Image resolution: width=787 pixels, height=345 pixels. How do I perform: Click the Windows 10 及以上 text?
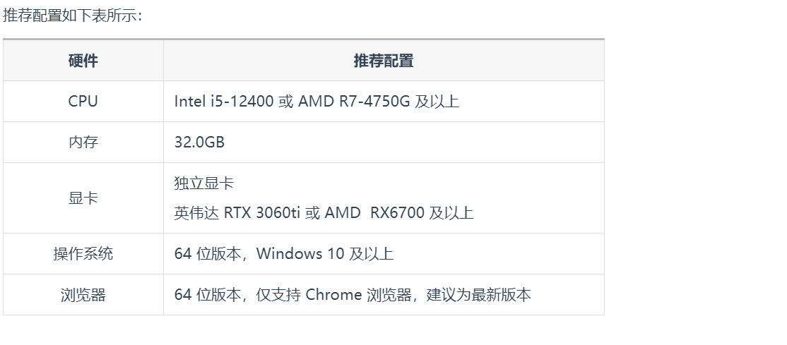point(325,254)
